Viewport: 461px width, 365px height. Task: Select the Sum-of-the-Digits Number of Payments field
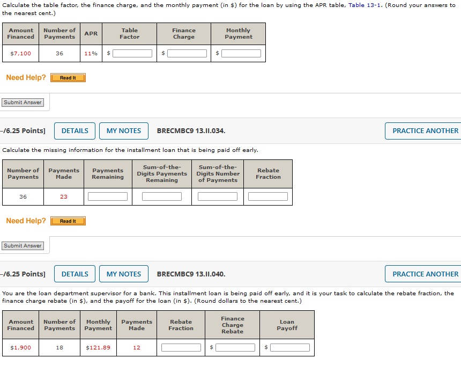(219, 196)
